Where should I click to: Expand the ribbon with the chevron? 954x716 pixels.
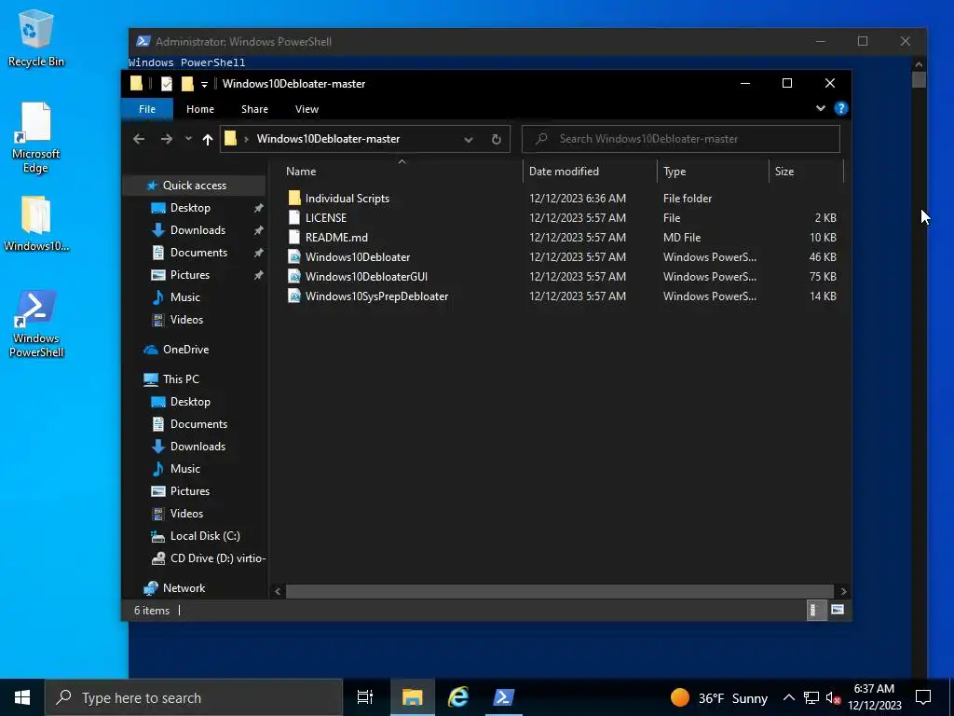821,108
